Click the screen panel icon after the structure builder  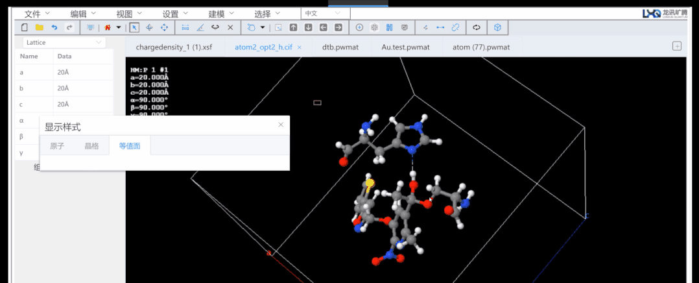click(x=405, y=28)
